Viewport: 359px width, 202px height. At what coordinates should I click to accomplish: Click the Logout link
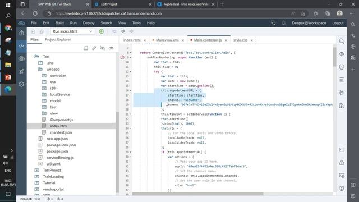tap(338, 23)
